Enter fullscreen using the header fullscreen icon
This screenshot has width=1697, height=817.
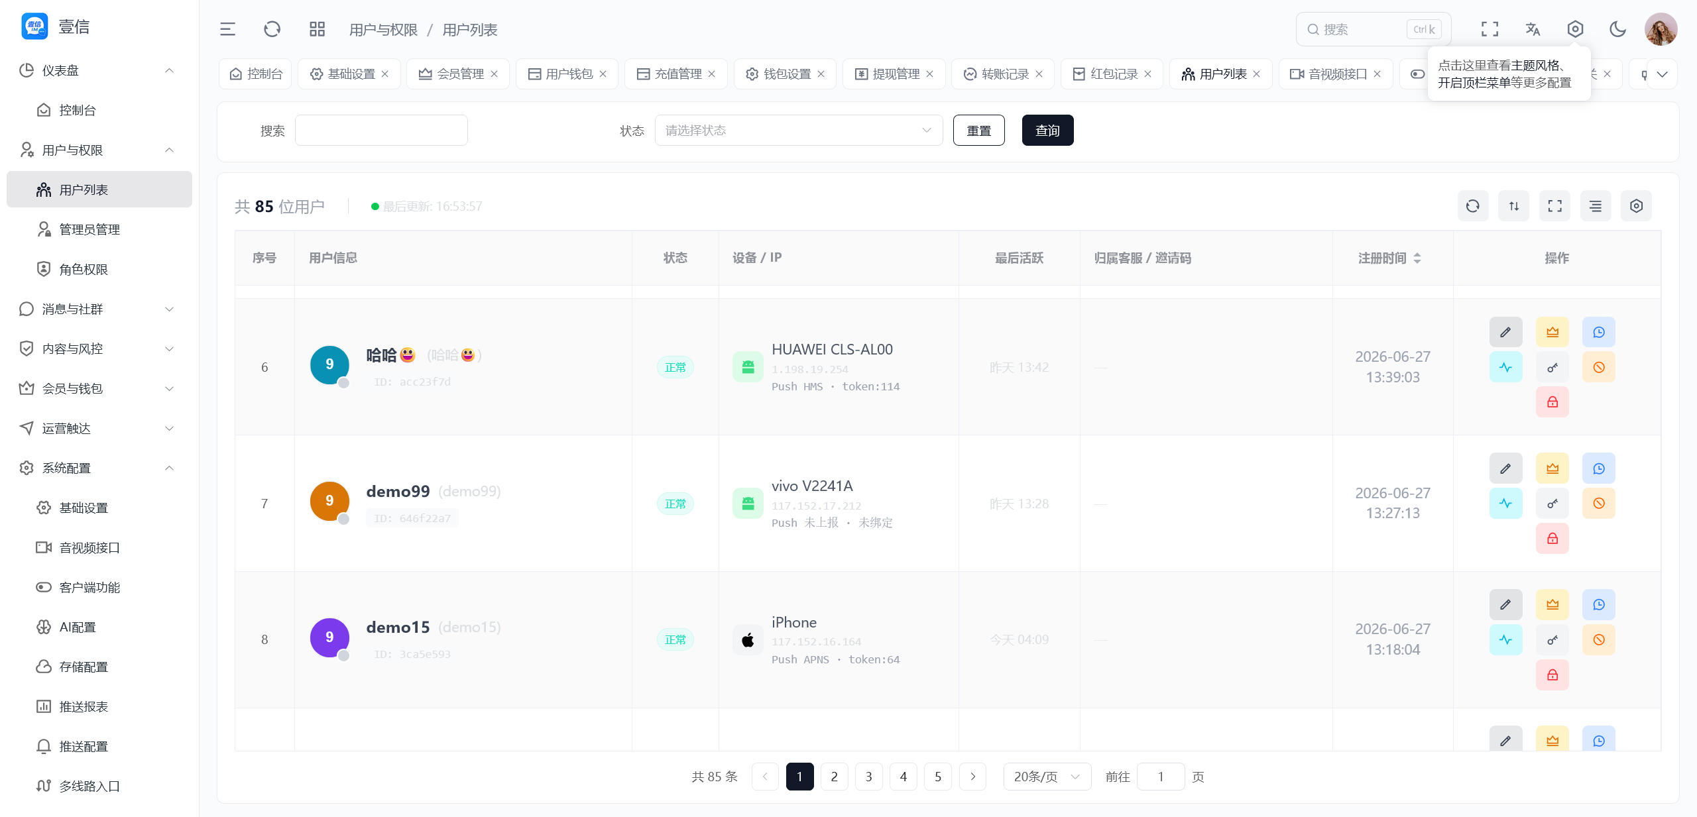click(1490, 29)
